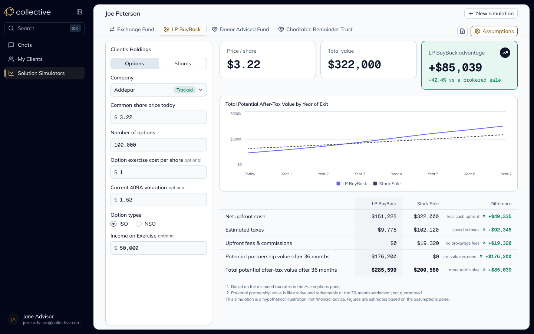The image size is (534, 334).
Task: Click the New simulation button
Action: pos(491,13)
